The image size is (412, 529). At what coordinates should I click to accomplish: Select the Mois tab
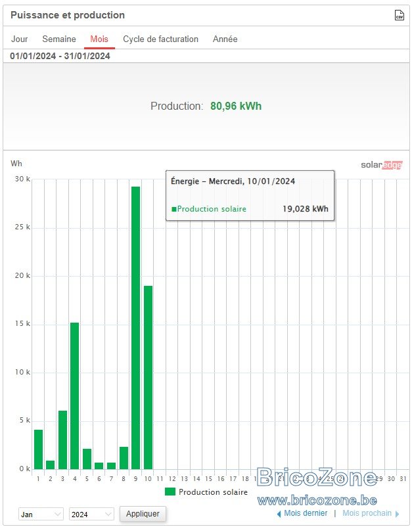pos(99,39)
